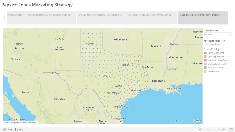Image resolution: width=235 pixels, height=132 pixels.
Task: Click the FarmDependent blue color swatch
Action: pyautogui.click(x=205, y=53)
